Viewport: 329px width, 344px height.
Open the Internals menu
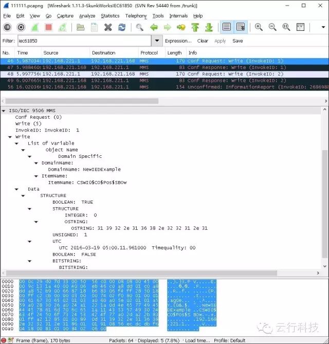178,16
